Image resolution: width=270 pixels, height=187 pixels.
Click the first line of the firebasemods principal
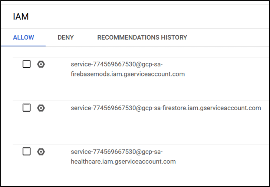point(116,64)
